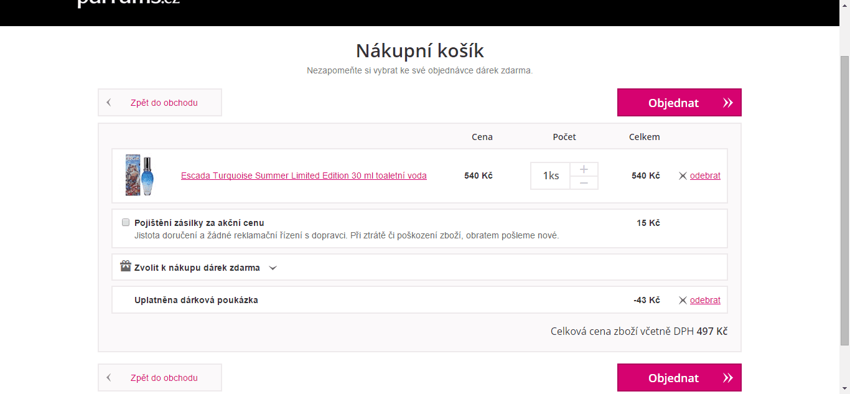This screenshot has width=850, height=394.
Task: Enable the Pojištění zásilky checkbox
Action: click(126, 222)
